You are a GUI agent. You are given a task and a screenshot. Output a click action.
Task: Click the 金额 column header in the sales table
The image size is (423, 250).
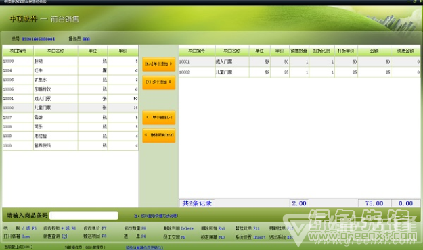coord(374,51)
